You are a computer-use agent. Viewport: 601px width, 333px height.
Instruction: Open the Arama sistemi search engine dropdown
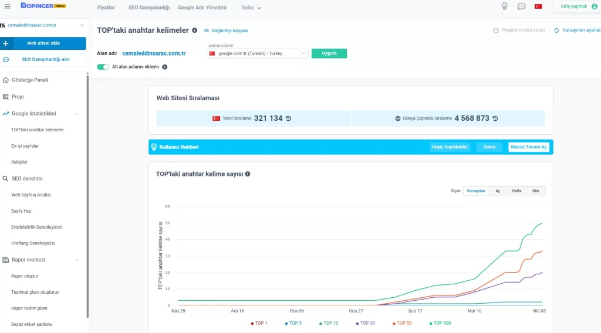point(258,53)
